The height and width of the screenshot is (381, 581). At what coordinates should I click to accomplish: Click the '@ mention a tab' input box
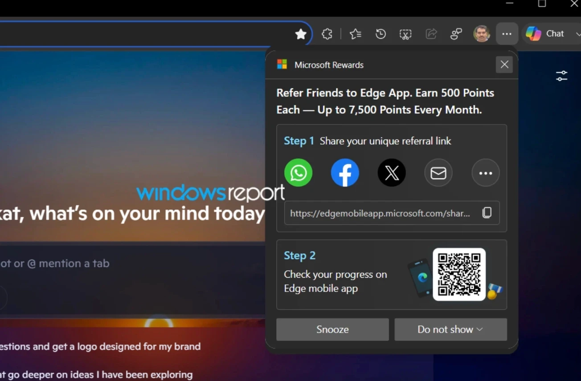[133, 263]
